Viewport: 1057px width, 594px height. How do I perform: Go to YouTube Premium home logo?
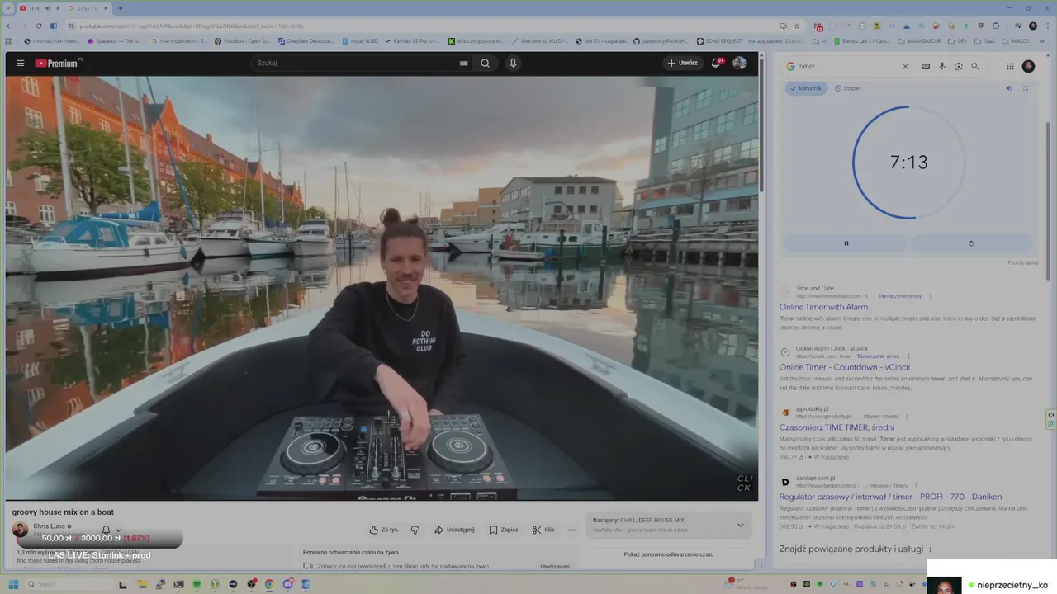tap(58, 63)
